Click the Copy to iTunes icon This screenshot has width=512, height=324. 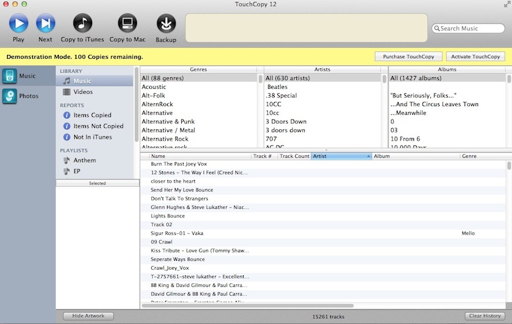82,24
